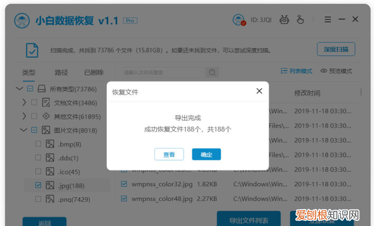This screenshot has height=226, width=374.
Task: Uncheck the .jpg(188) checkbox
Action: pos(38,185)
